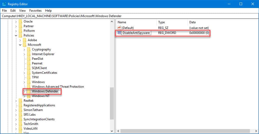
Task: Expand the SystemCertificates key
Action: pos(24,73)
